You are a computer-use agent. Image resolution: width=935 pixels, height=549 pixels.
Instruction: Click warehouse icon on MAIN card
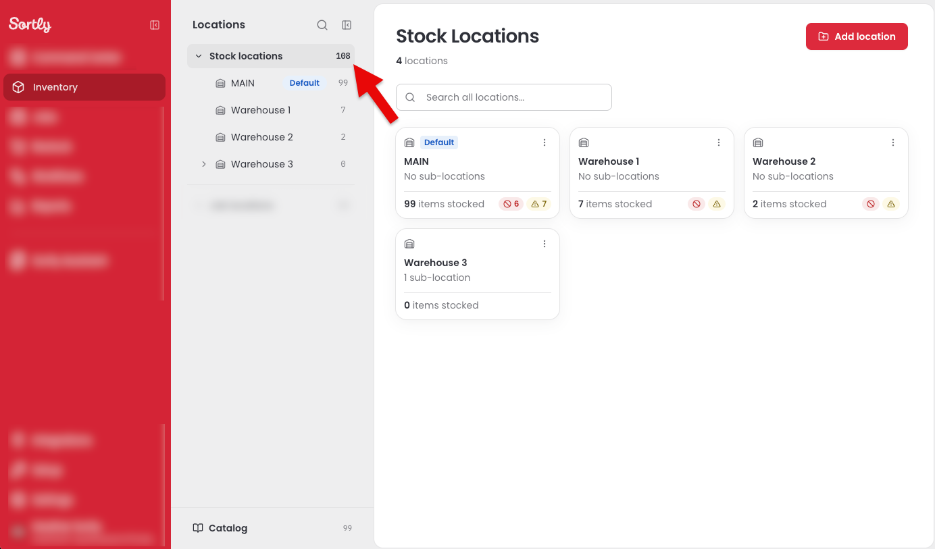coord(409,142)
